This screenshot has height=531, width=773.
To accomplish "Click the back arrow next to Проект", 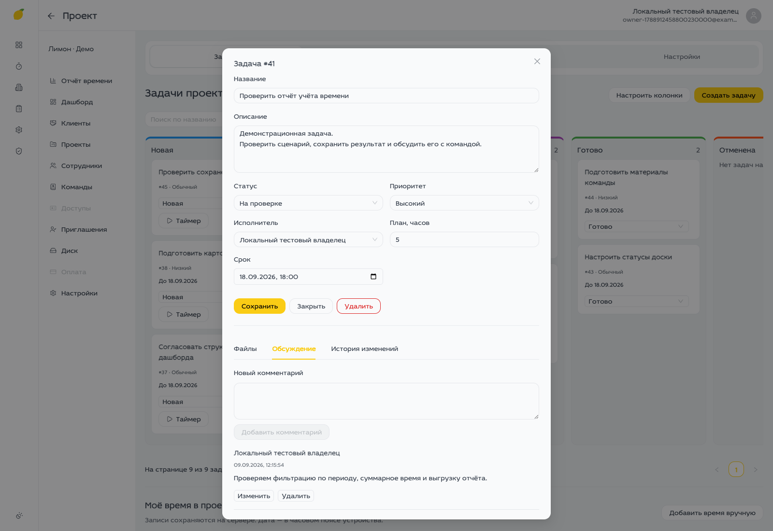I will click(x=51, y=16).
